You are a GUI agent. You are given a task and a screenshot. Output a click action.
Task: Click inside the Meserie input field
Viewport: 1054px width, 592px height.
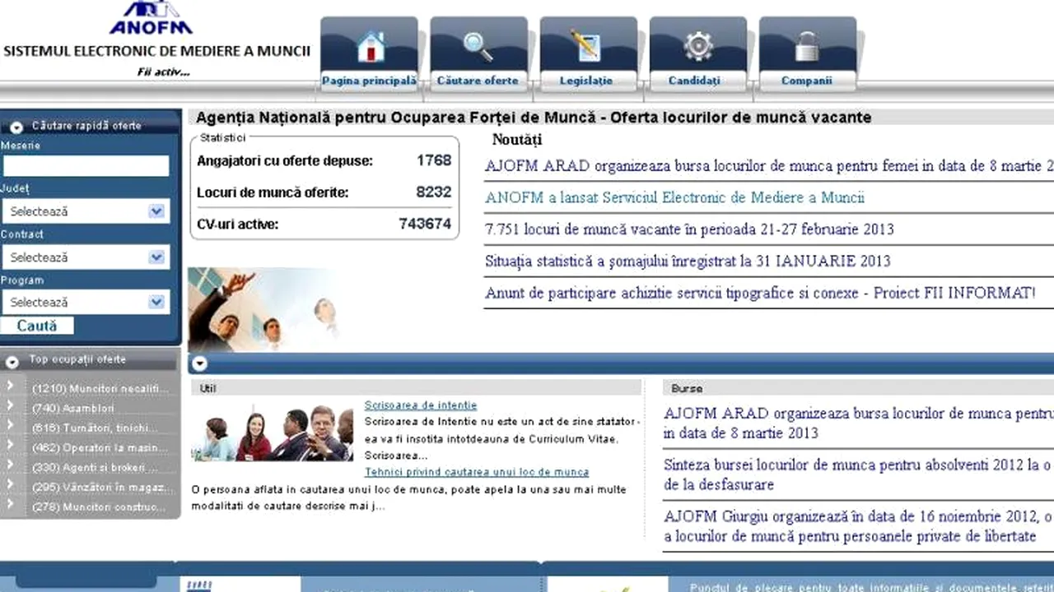(x=86, y=165)
